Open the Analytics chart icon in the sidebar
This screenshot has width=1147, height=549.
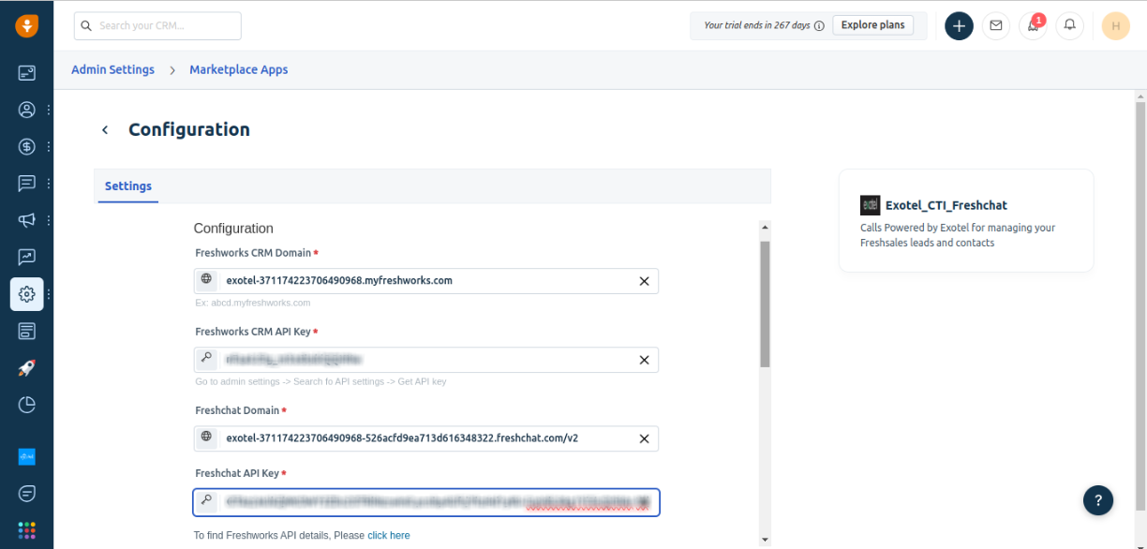[x=26, y=257]
